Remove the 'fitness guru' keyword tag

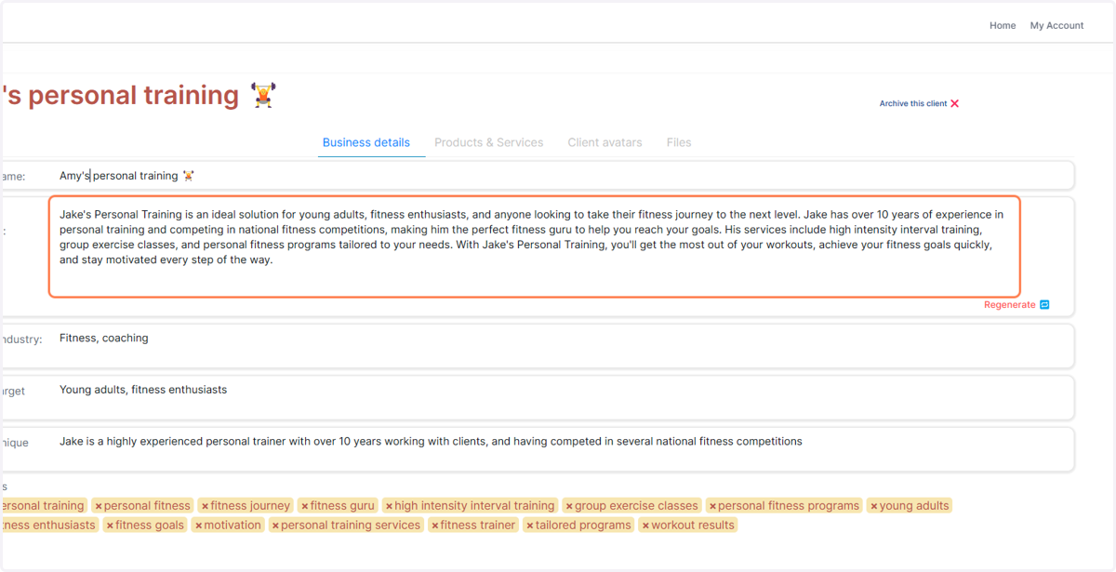click(x=305, y=506)
